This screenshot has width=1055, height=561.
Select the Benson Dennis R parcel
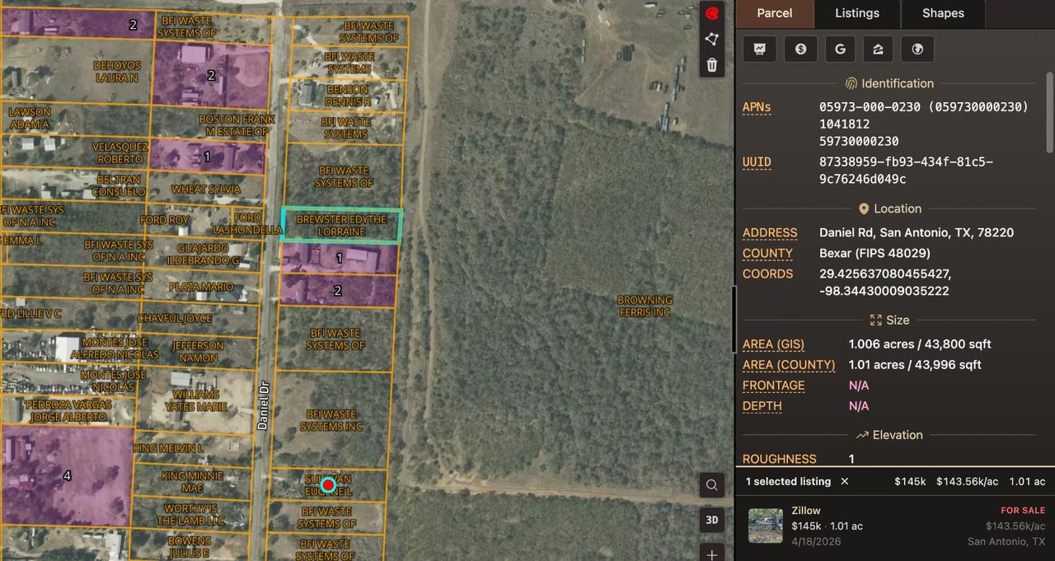click(x=347, y=95)
